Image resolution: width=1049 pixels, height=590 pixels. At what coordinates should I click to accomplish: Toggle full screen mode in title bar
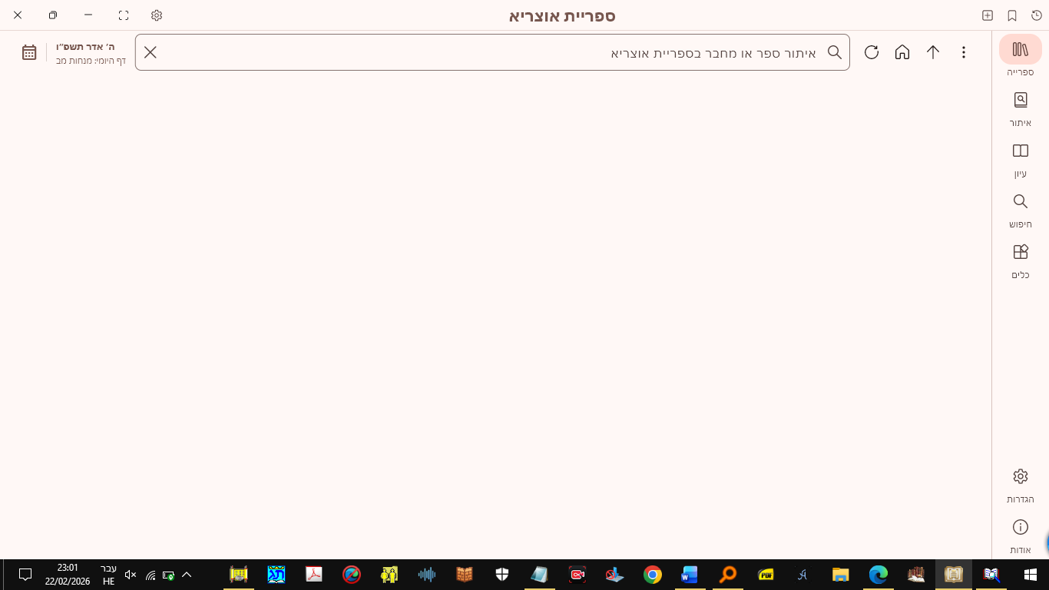[x=124, y=15]
